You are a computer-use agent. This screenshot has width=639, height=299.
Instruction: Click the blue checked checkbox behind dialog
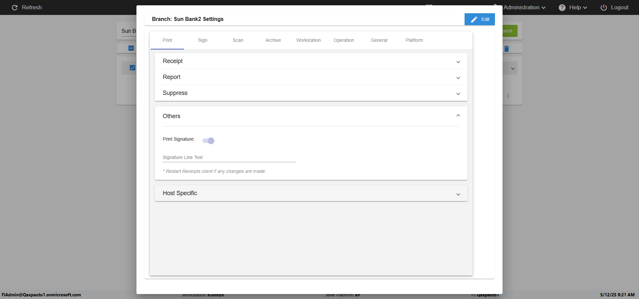coord(132,68)
